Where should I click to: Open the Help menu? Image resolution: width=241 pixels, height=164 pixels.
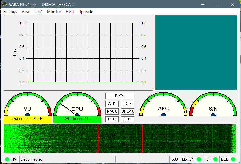(70, 12)
